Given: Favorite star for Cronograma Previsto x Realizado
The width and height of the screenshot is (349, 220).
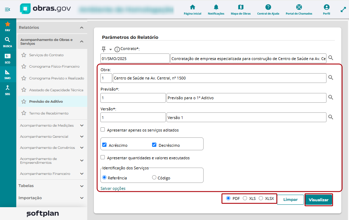Looking at the screenshot, I should [x=24, y=78].
